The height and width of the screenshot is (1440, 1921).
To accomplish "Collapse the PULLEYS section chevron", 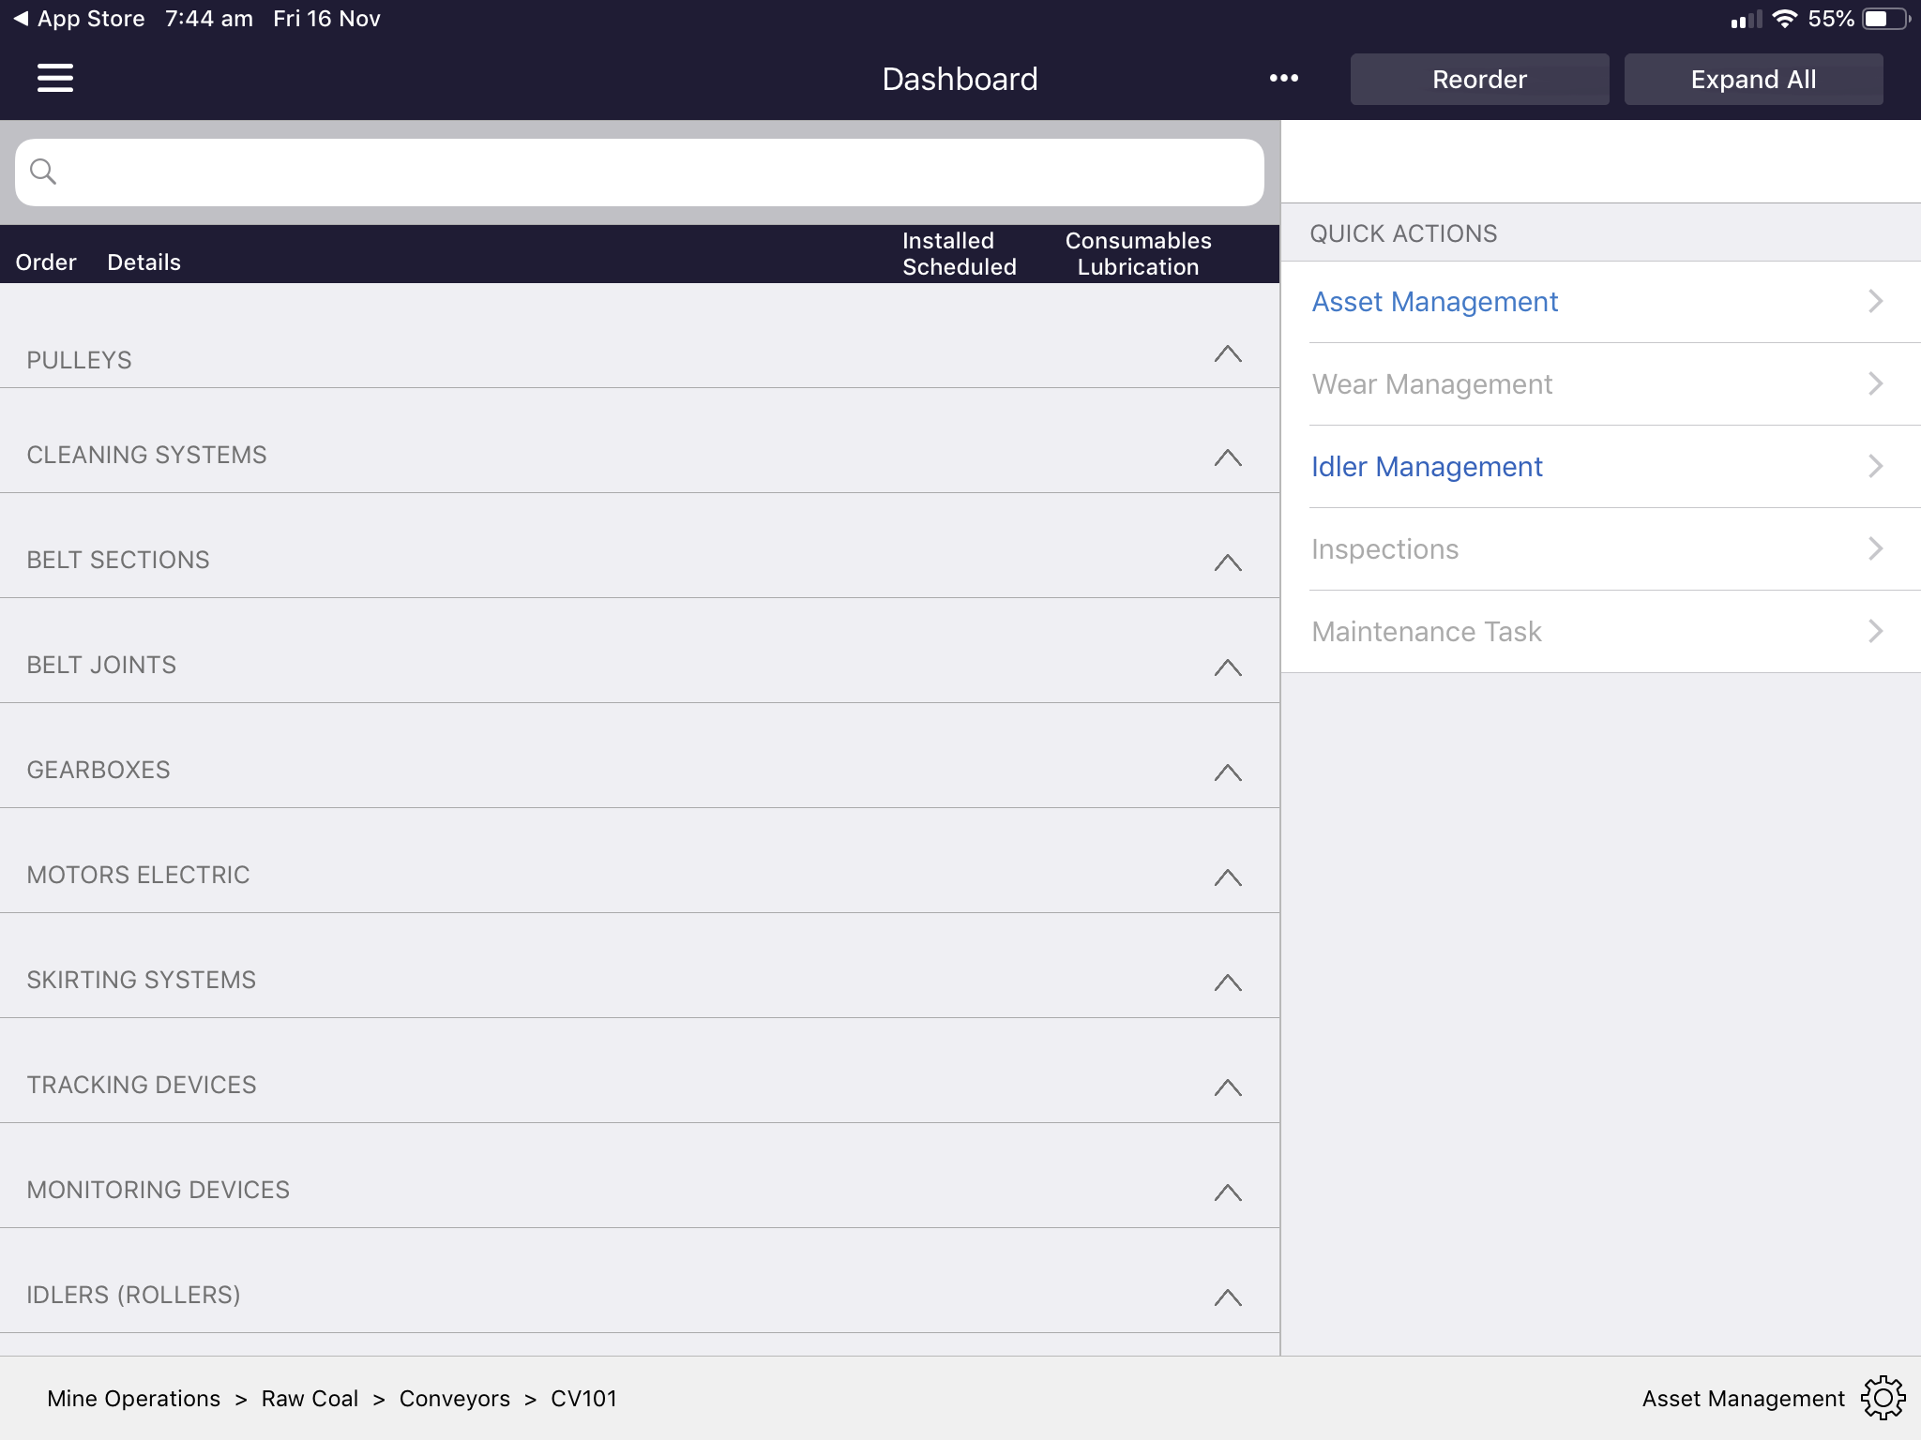I will [1228, 354].
